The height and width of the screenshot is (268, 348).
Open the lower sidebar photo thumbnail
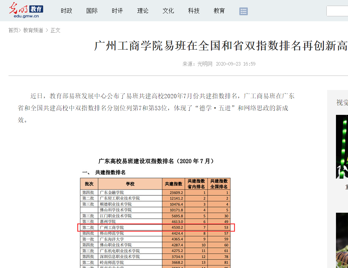pos(342,241)
